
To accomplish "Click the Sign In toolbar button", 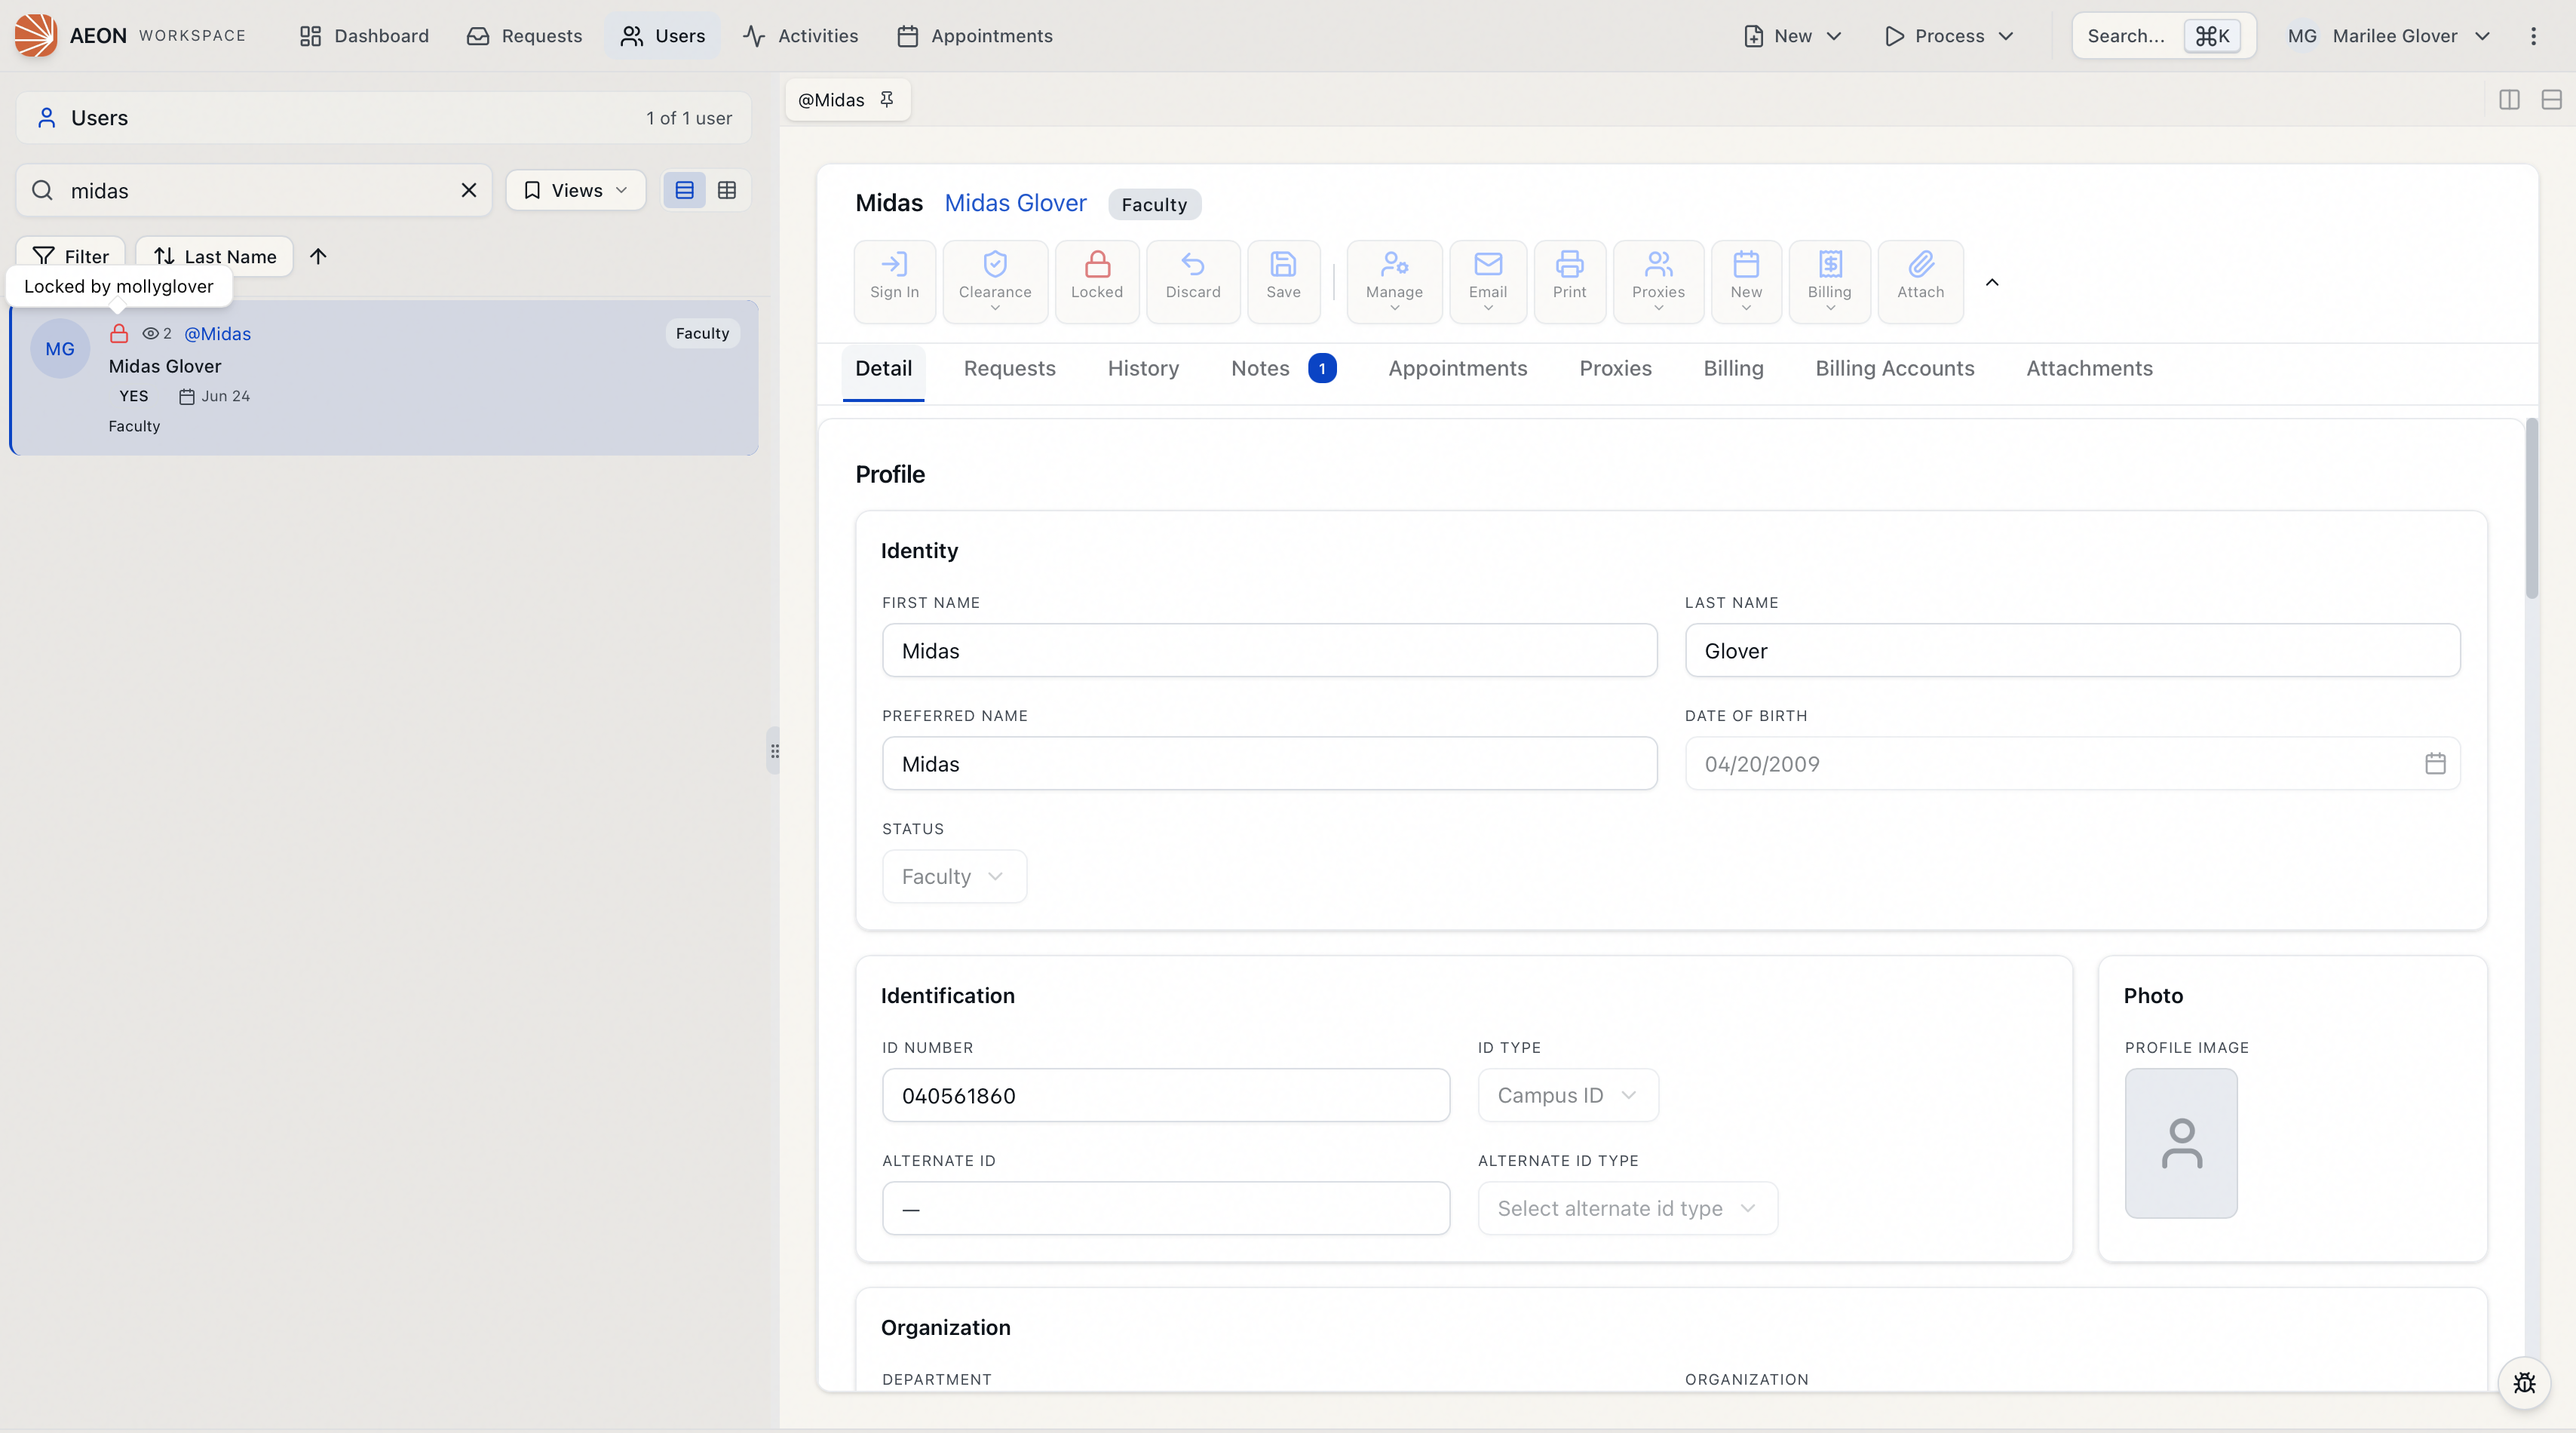I will [894, 281].
